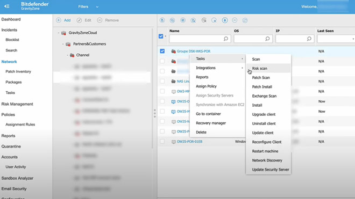The height and width of the screenshot is (199, 355).
Task: Open the Groupe DSK-WKS-POR link
Action: tap(194, 51)
